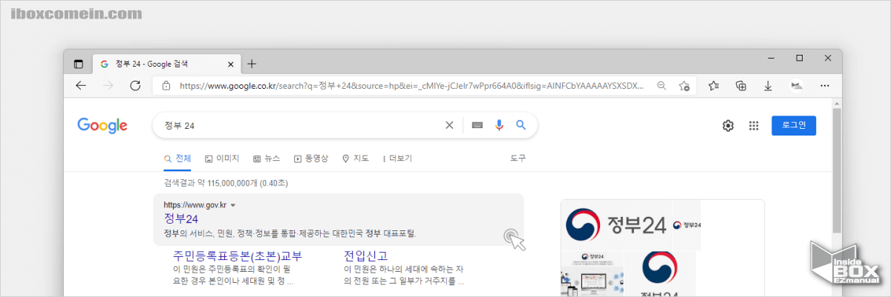Viewport: 891px width, 297px height.
Task: Clear the search query text
Action: point(448,125)
